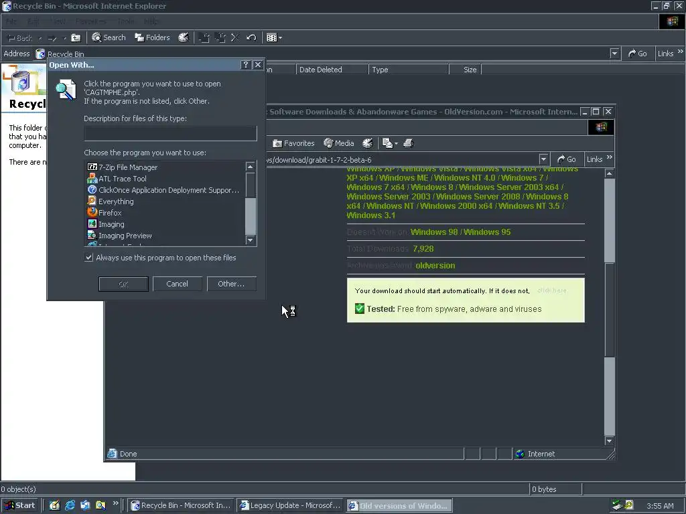Open Search in the Recycle Bin toolbar
This screenshot has height=514, width=686.
point(109,38)
